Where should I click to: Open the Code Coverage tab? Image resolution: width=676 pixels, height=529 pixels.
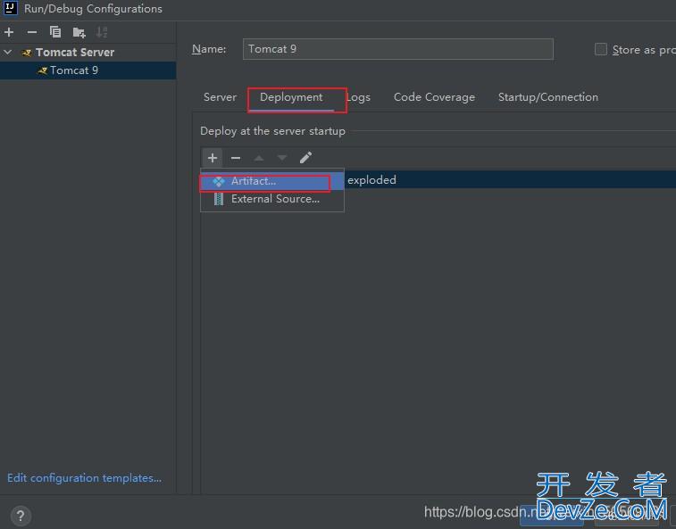[x=434, y=97]
